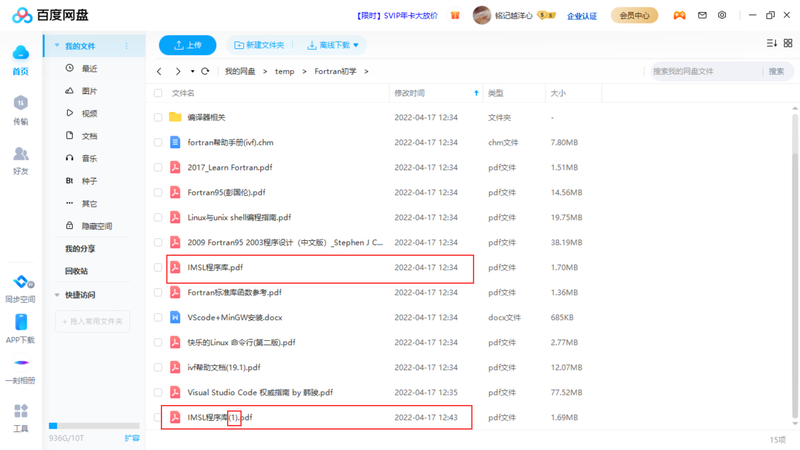Open the mail messages icon
Image resolution: width=800 pixels, height=450 pixels.
click(x=702, y=15)
